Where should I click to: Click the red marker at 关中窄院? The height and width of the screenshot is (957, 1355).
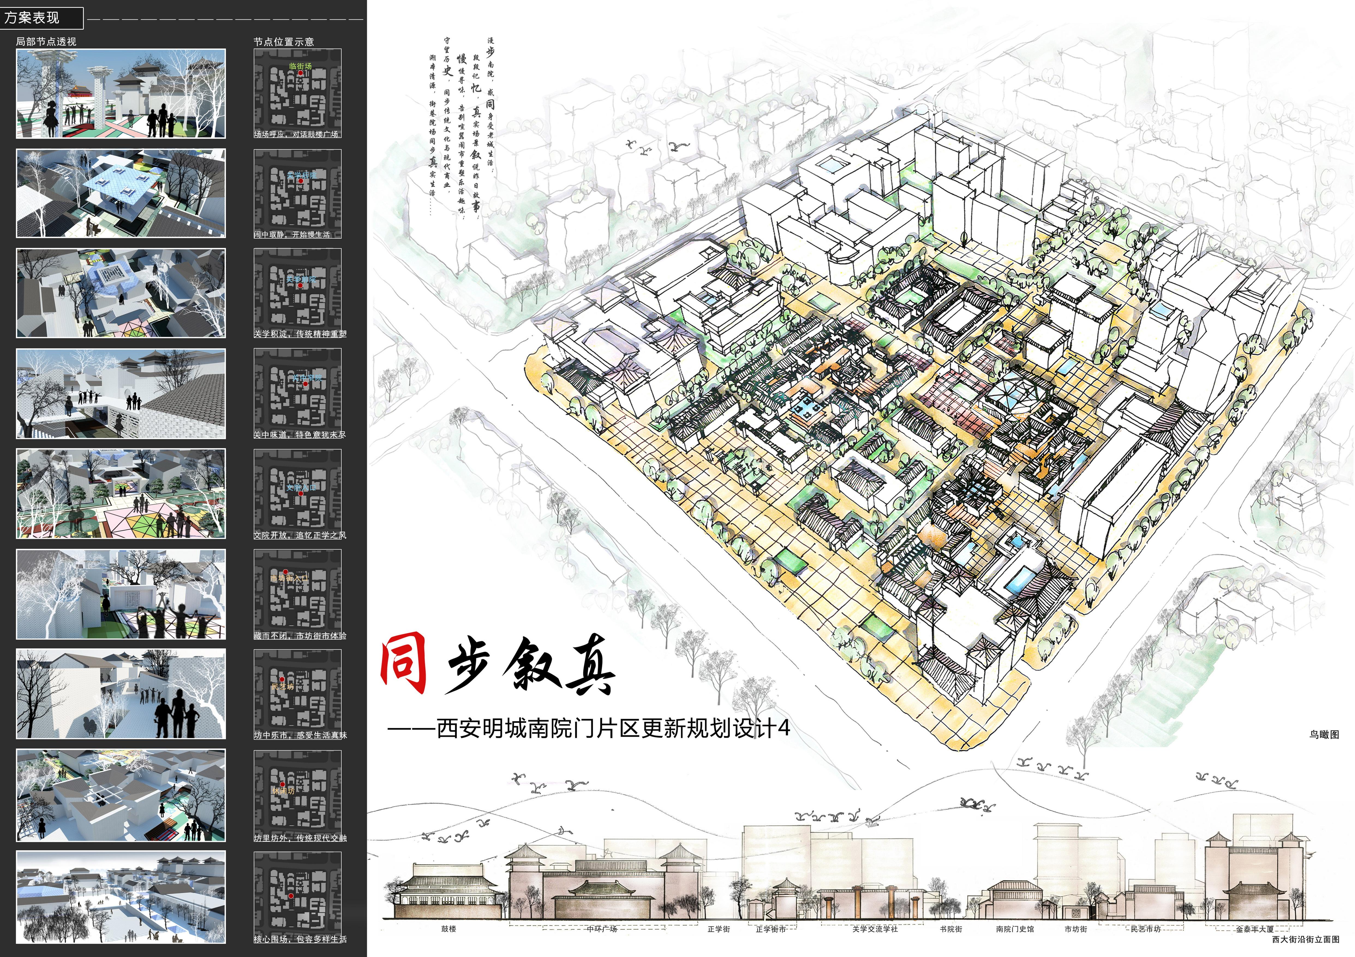click(x=306, y=384)
